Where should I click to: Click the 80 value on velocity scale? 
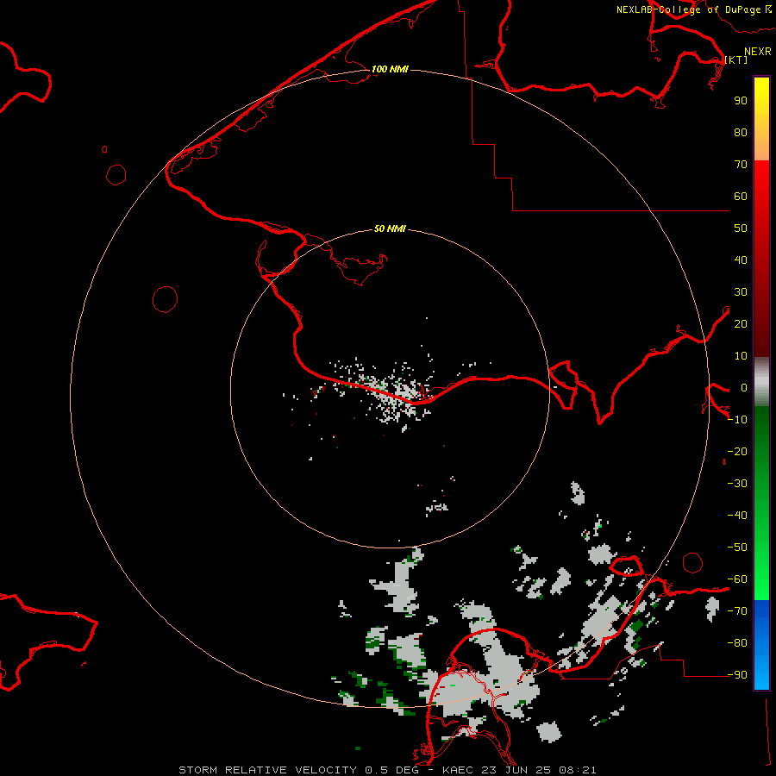point(741,133)
